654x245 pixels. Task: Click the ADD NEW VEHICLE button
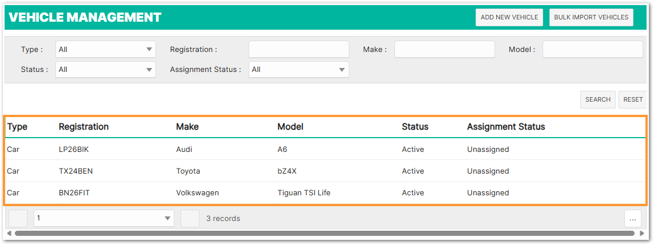pos(509,17)
